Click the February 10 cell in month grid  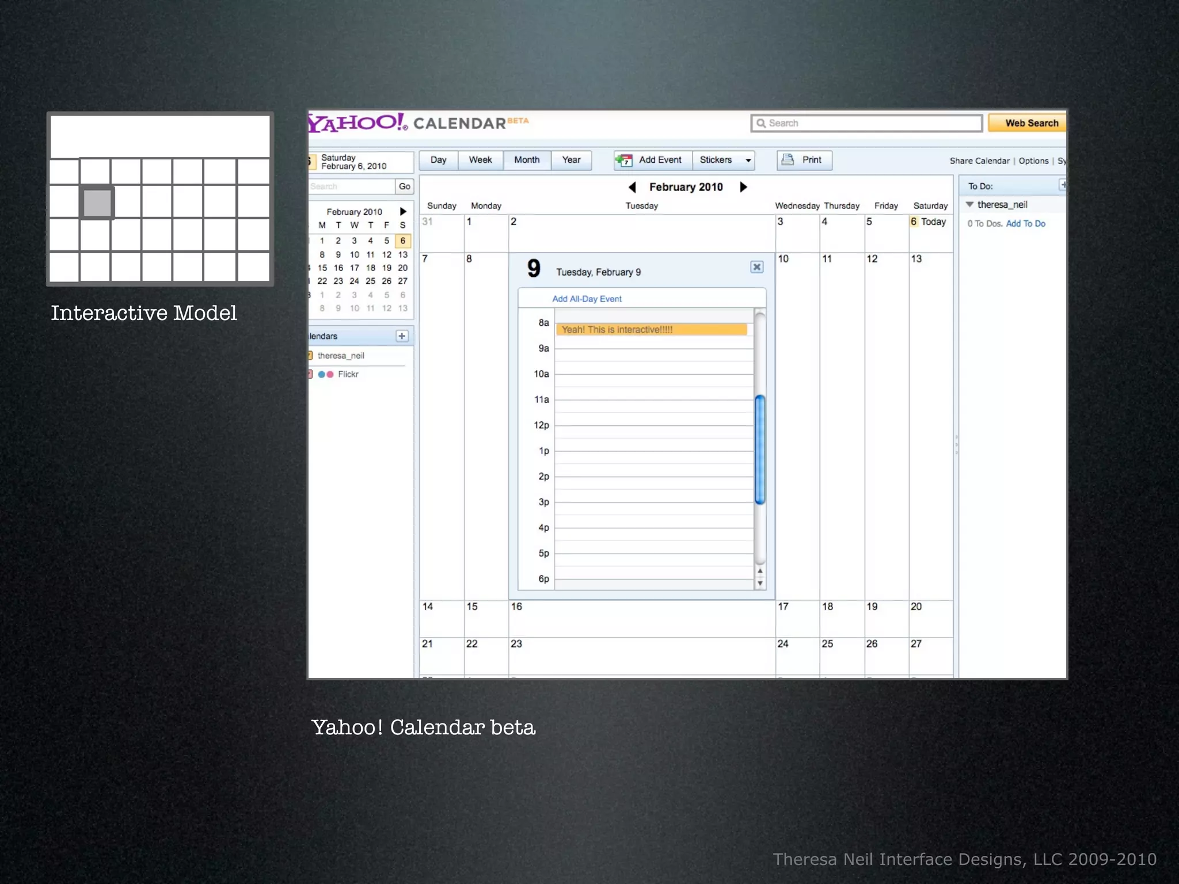coord(797,426)
